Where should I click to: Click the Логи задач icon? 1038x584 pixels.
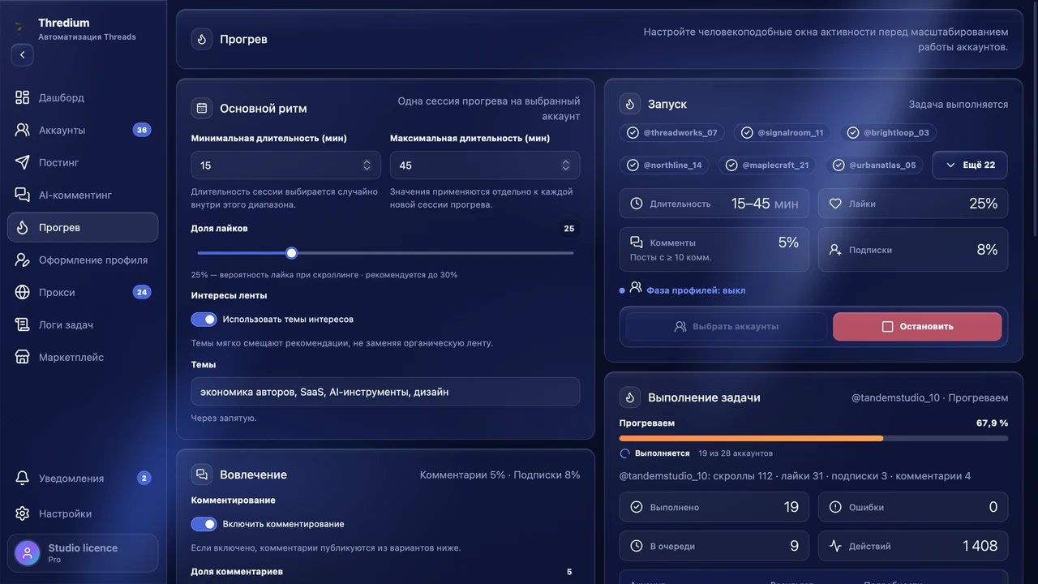coord(23,324)
